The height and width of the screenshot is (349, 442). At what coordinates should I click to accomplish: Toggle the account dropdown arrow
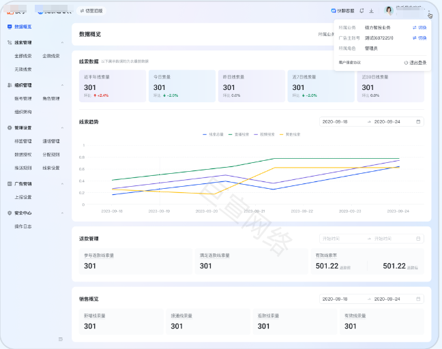point(429,12)
